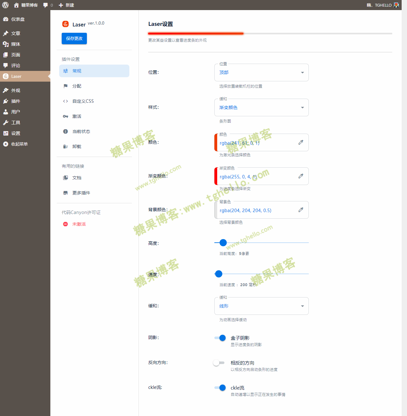
Task: Open the Laser menu in WordPress sidebar
Action: tap(25, 76)
